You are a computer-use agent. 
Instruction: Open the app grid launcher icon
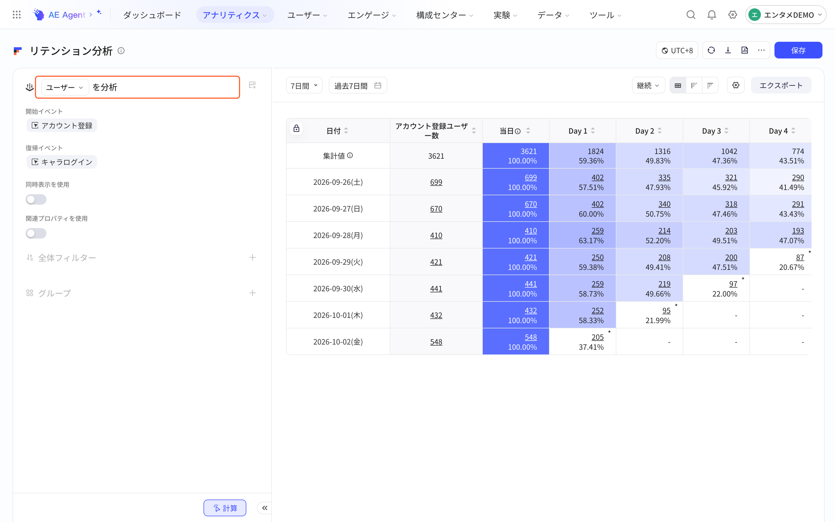(x=16, y=15)
